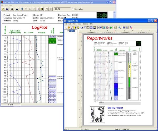
Task: Click the blank New page icon in ReportWorks
Action: click(115, 27)
